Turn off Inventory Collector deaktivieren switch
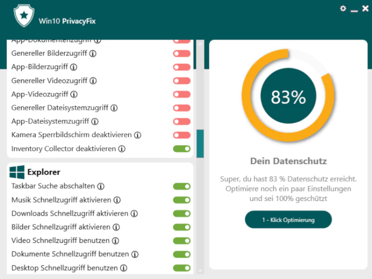372x279 pixels. 182,149
